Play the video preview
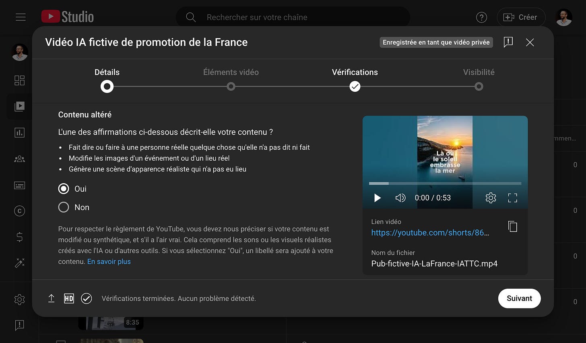Screen dimensions: 586x343 click(x=378, y=198)
